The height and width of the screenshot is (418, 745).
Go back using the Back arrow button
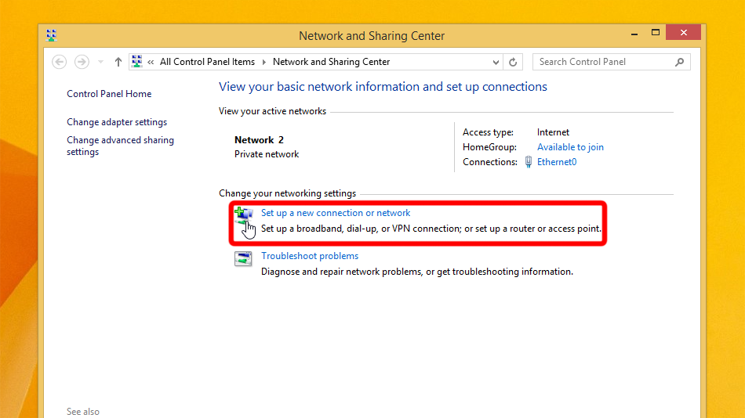[x=59, y=62]
